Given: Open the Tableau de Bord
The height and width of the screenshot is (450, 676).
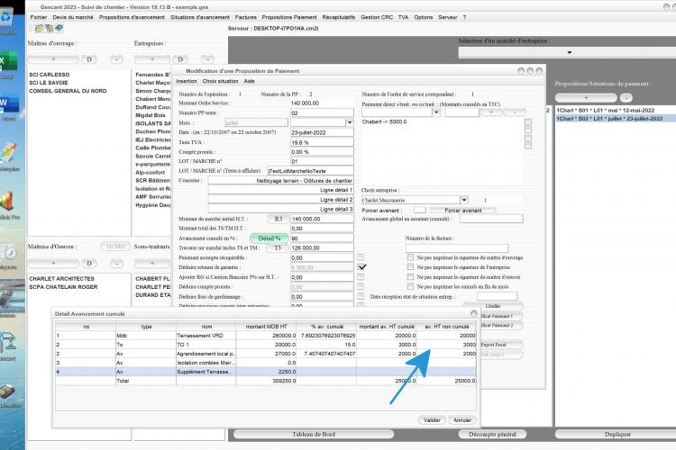Looking at the screenshot, I should click(314, 434).
